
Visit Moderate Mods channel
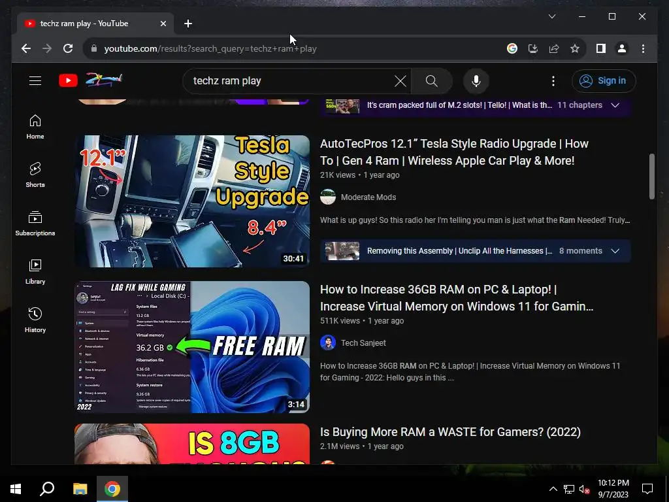coord(368,197)
